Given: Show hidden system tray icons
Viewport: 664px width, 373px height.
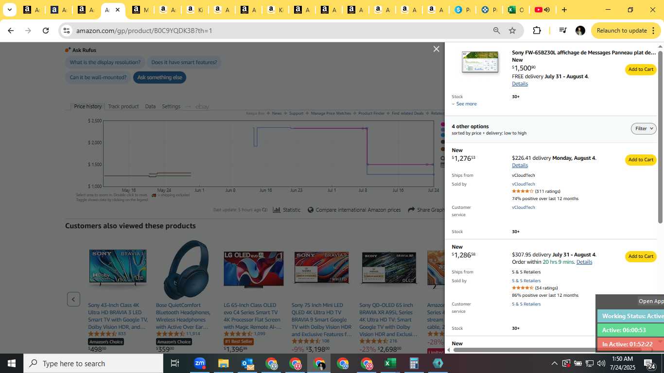Looking at the screenshot, I should 554,363.
